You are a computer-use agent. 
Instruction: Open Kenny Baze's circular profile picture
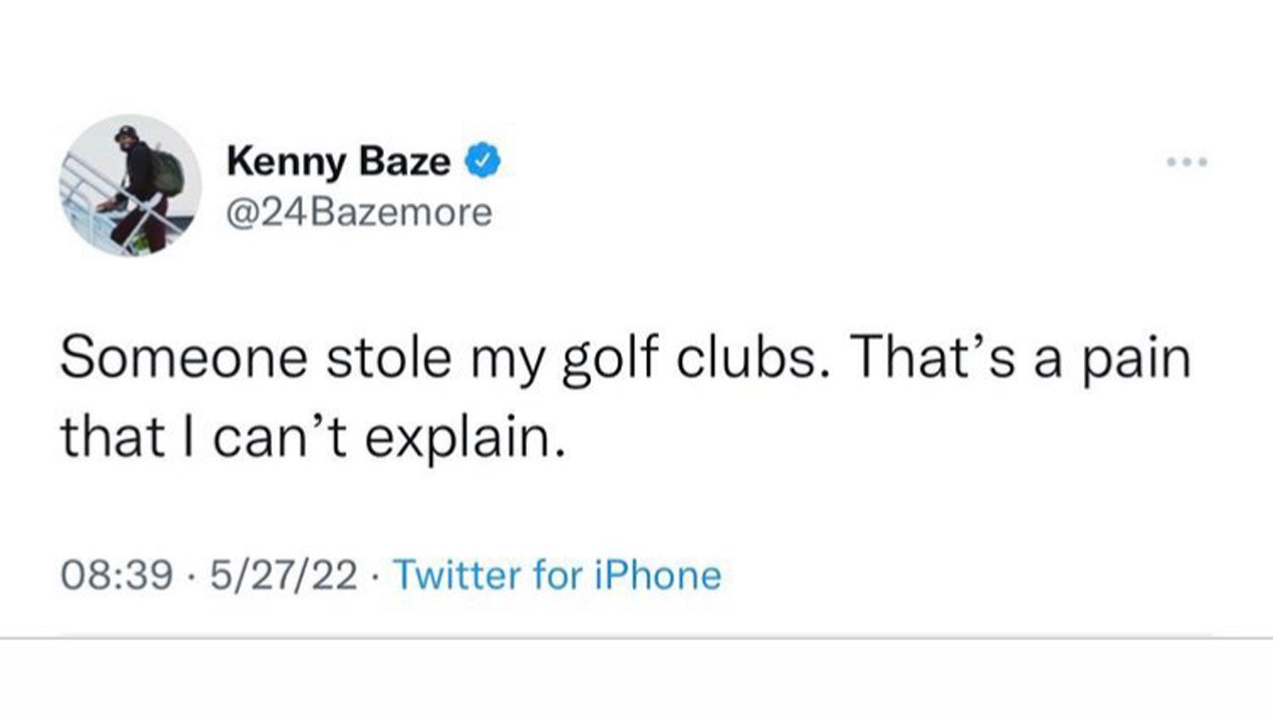(x=130, y=186)
